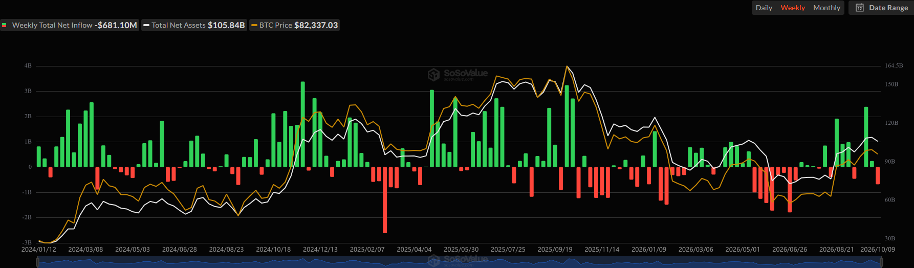Screen dimensions: 914x268
Task: Click the 2024/01/12 date label
Action: pos(39,250)
